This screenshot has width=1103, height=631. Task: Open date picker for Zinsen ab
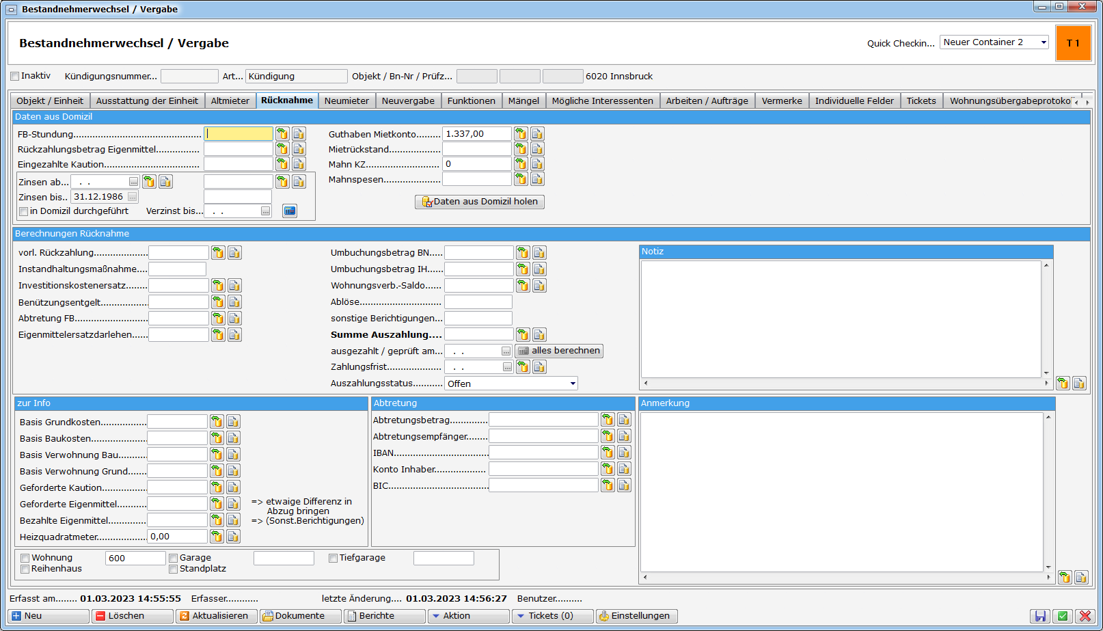pyautogui.click(x=133, y=182)
